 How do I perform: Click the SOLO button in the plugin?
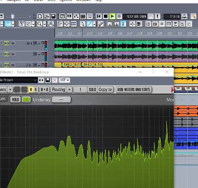(92, 90)
